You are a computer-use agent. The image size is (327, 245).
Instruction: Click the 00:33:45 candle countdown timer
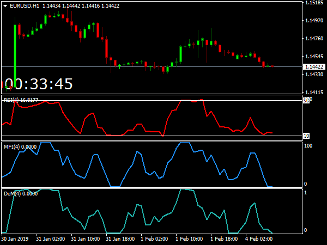(x=39, y=84)
